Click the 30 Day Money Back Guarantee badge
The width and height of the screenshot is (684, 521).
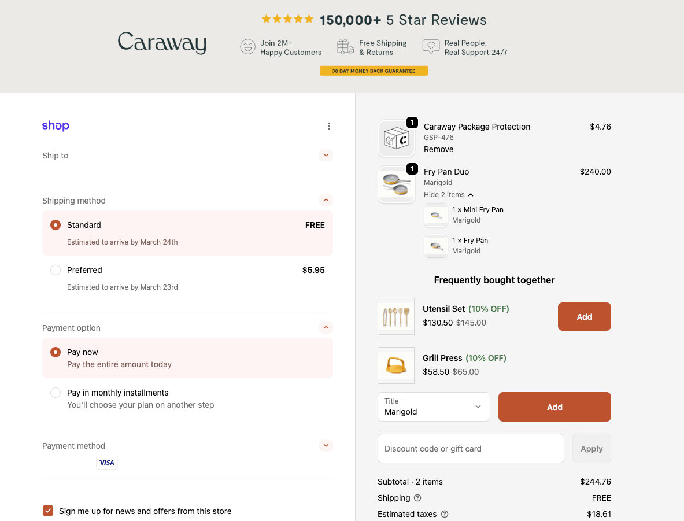tap(374, 71)
